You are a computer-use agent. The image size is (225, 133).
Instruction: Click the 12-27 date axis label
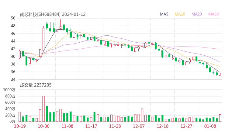(x=186, y=126)
